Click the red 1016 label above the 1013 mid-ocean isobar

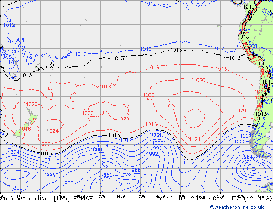click(x=151, y=124)
